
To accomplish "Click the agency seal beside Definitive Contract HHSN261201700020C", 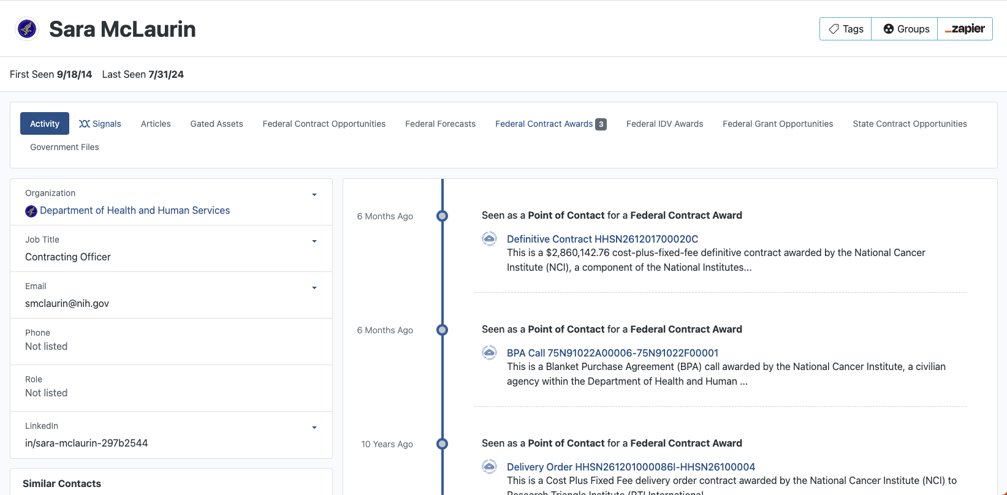I will coord(489,239).
